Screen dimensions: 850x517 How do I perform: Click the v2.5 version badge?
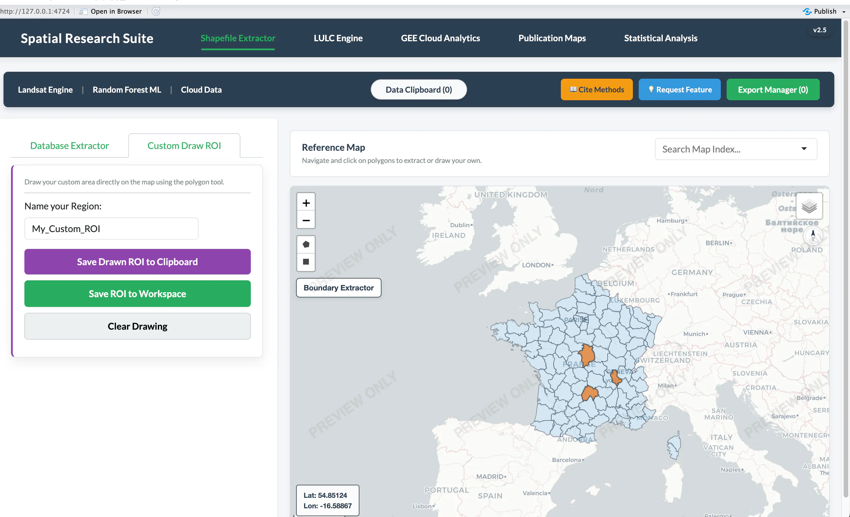[820, 30]
